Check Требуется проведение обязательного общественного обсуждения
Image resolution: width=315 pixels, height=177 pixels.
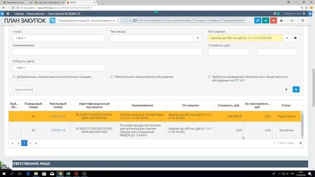click(209, 77)
